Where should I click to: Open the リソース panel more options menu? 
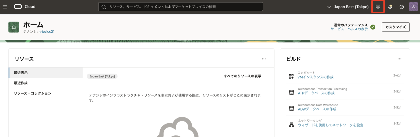point(264,59)
